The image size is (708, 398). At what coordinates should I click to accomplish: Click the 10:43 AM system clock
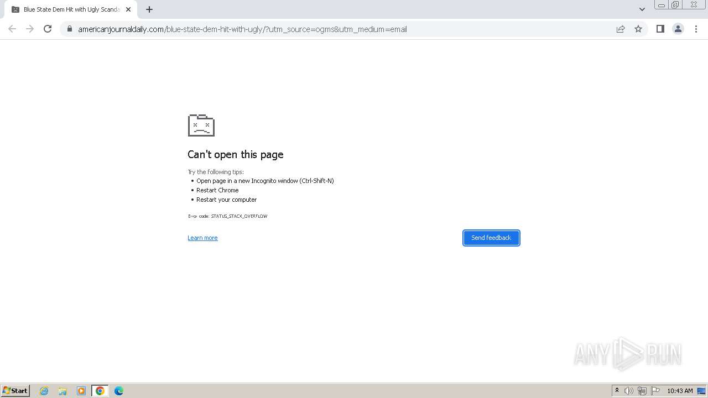pyautogui.click(x=680, y=391)
